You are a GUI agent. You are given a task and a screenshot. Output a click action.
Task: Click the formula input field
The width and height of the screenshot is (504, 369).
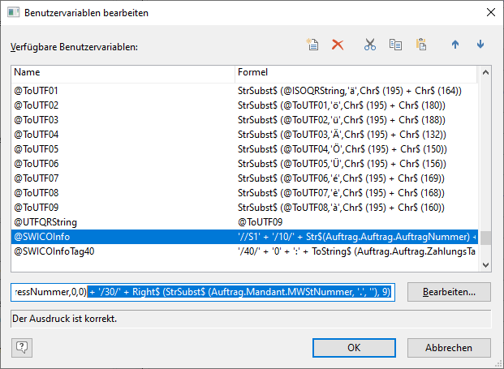[203, 292]
